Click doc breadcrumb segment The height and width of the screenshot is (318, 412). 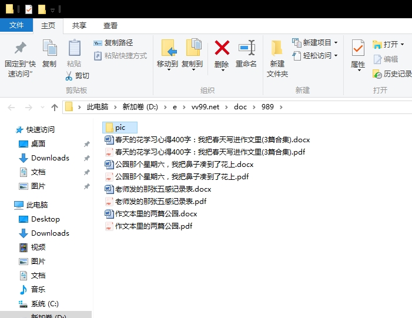click(240, 107)
